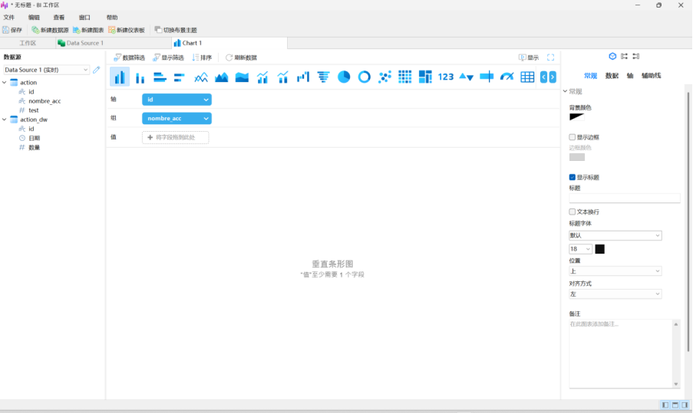Select the pie chart type icon
The image size is (693, 413).
(344, 77)
